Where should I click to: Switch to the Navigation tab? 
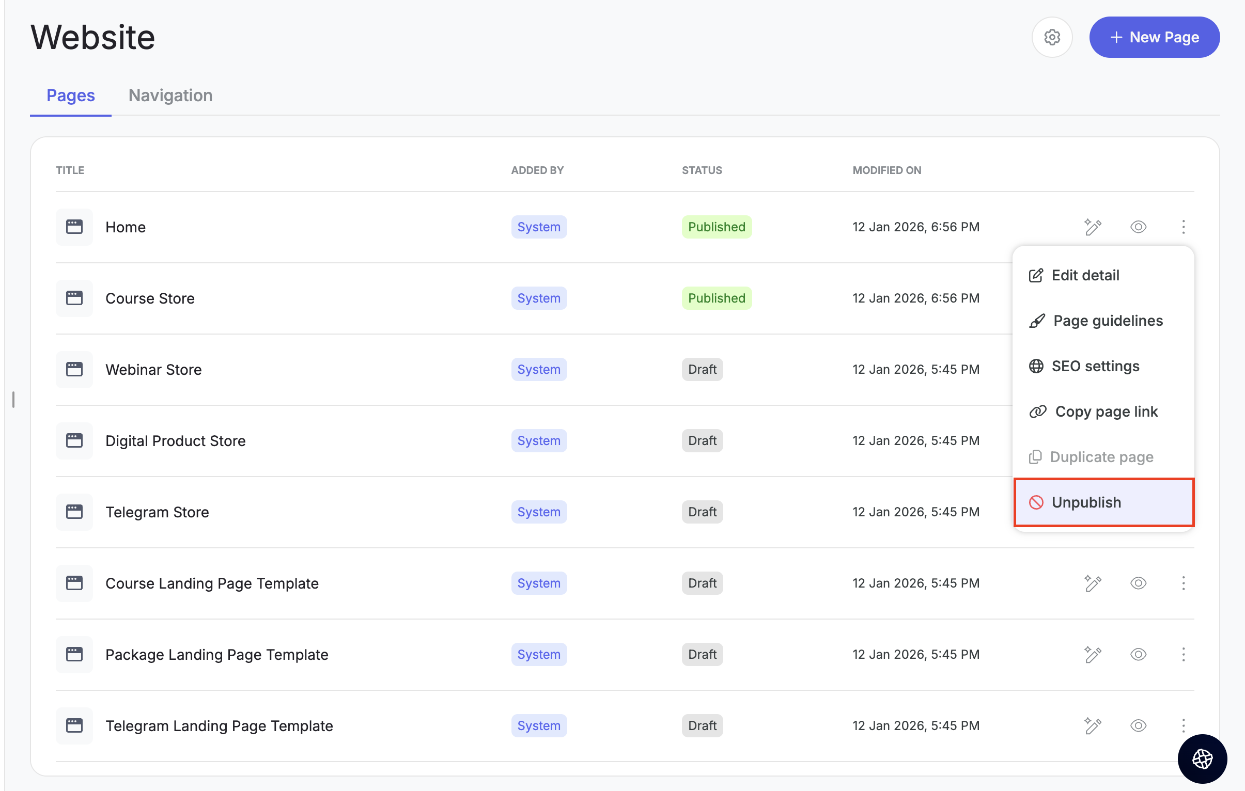[x=170, y=96]
